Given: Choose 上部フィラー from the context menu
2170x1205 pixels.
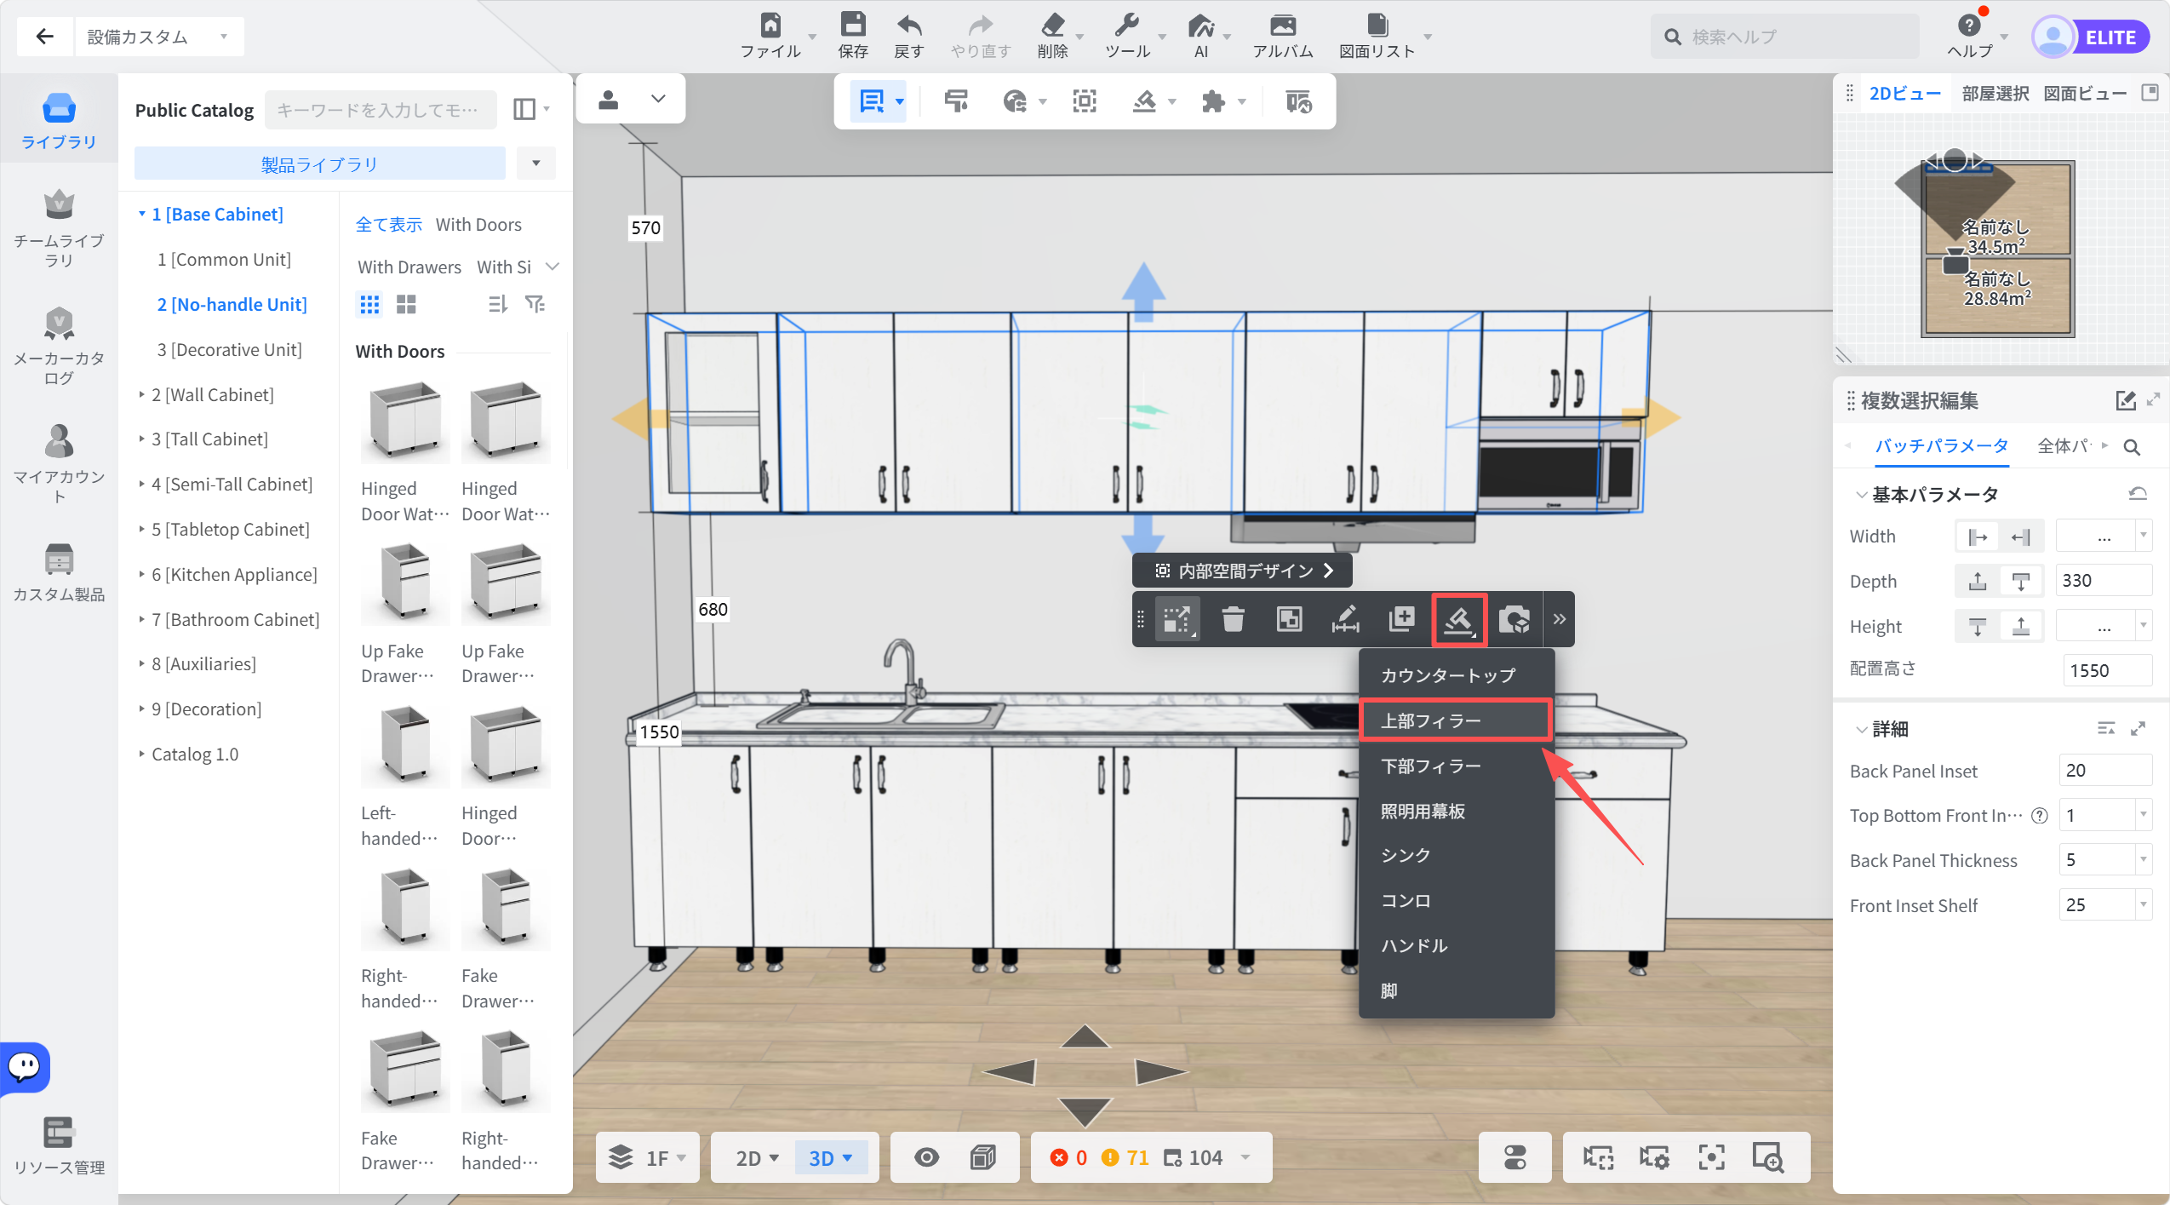Looking at the screenshot, I should [x=1455, y=720].
